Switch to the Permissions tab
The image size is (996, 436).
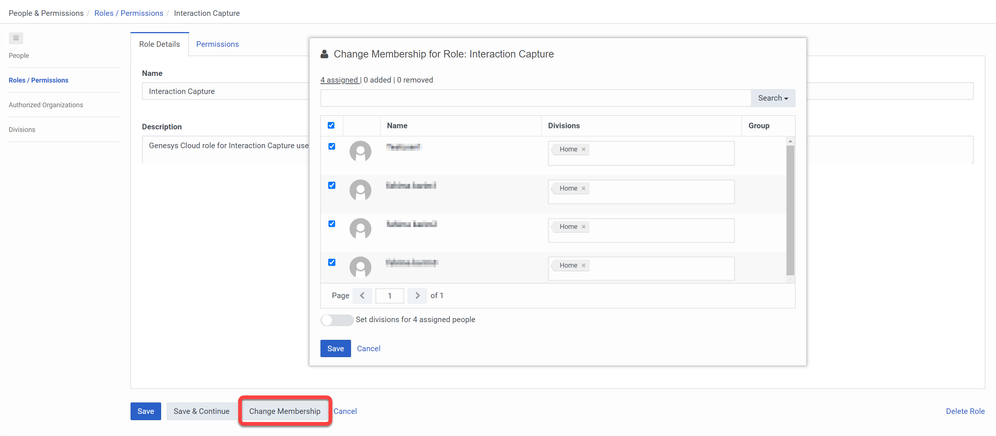tap(217, 44)
